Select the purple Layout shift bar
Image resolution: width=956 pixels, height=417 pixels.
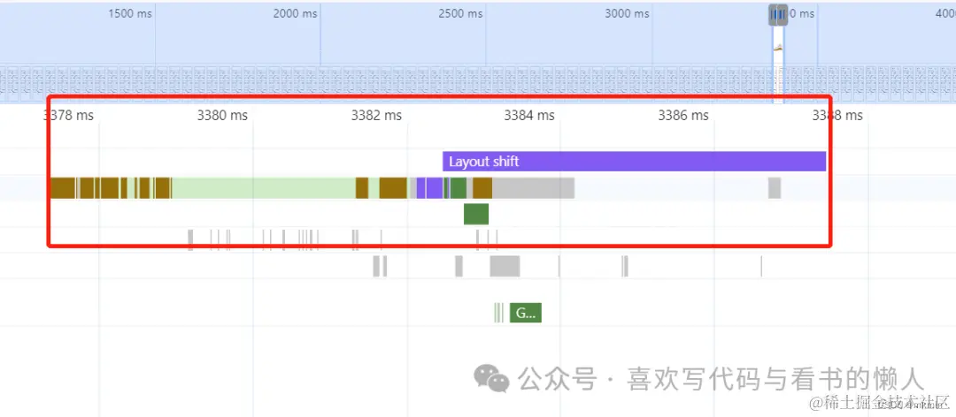634,162
